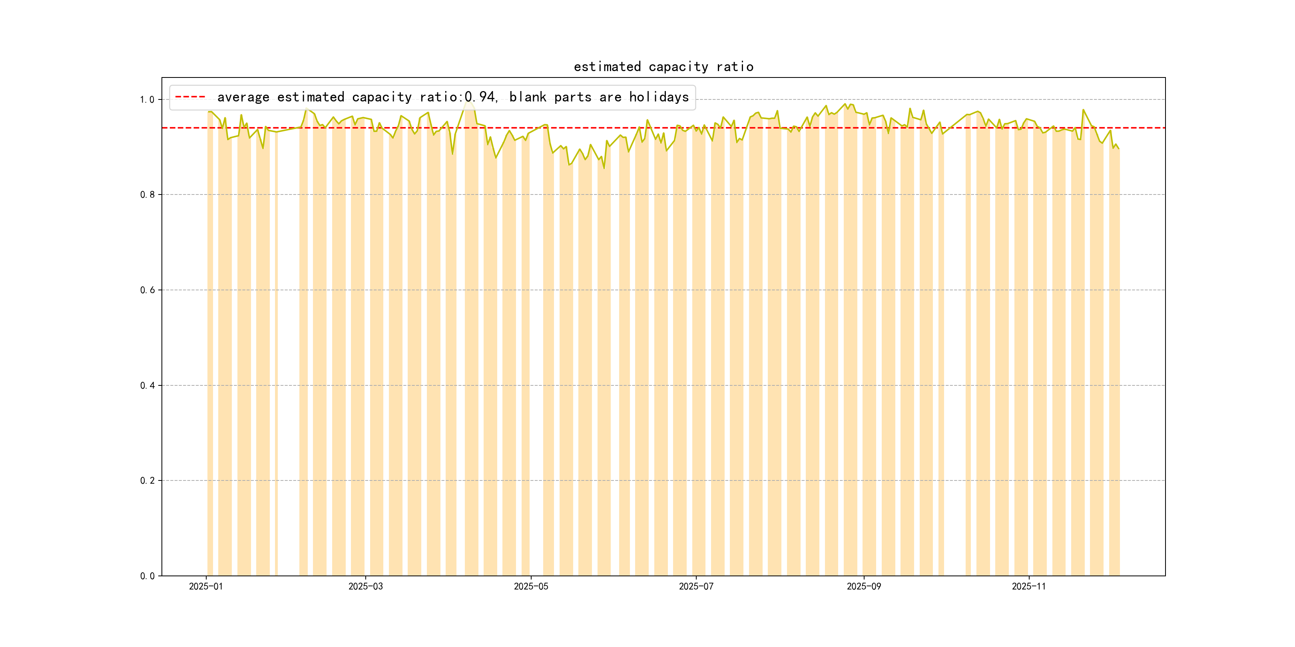
Task: Click the 2025-01 x-axis label
Action: (205, 586)
